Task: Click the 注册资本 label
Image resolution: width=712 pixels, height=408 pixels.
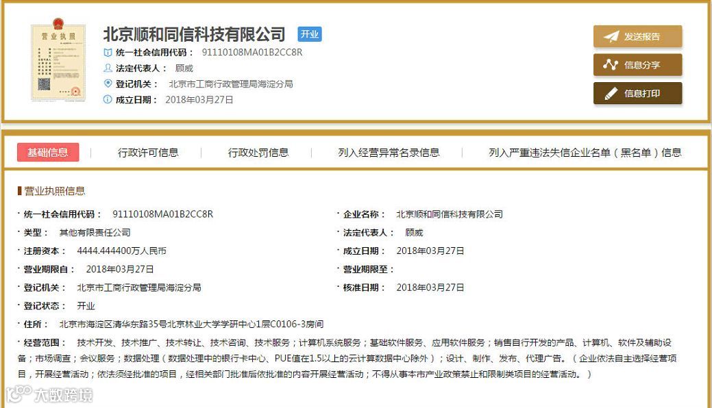Action: click(45, 251)
